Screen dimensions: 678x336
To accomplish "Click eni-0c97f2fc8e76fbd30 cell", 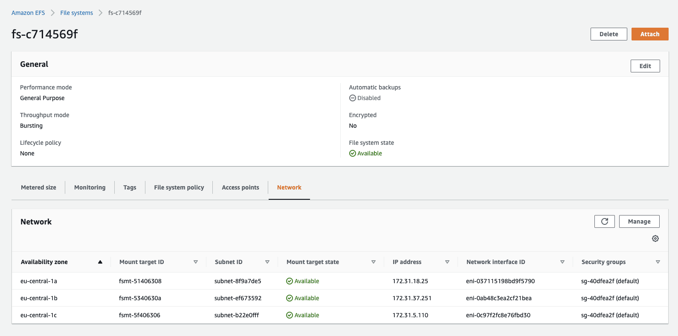I will (x=498, y=315).
